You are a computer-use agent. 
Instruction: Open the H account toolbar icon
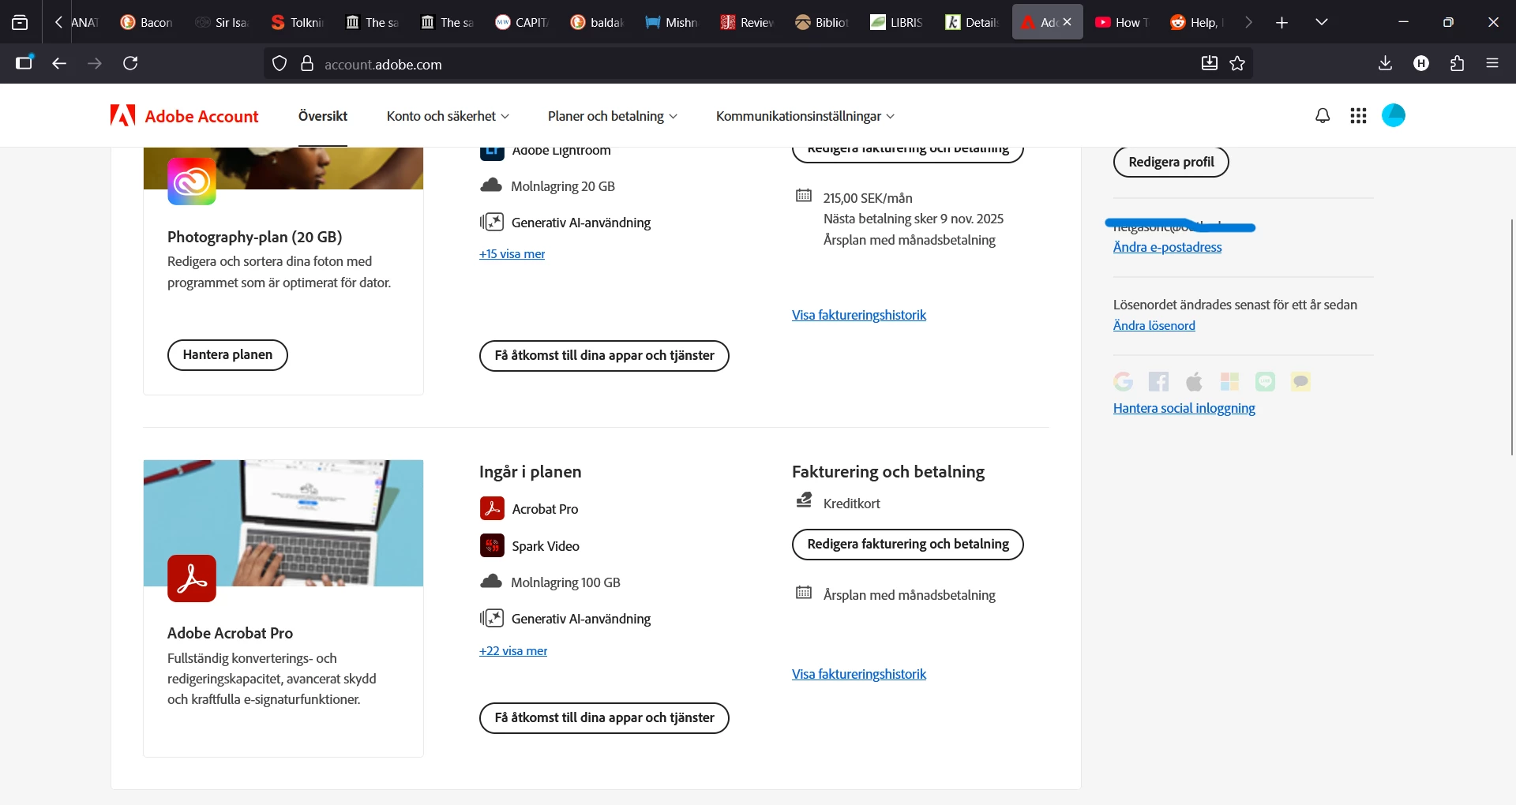tap(1421, 63)
